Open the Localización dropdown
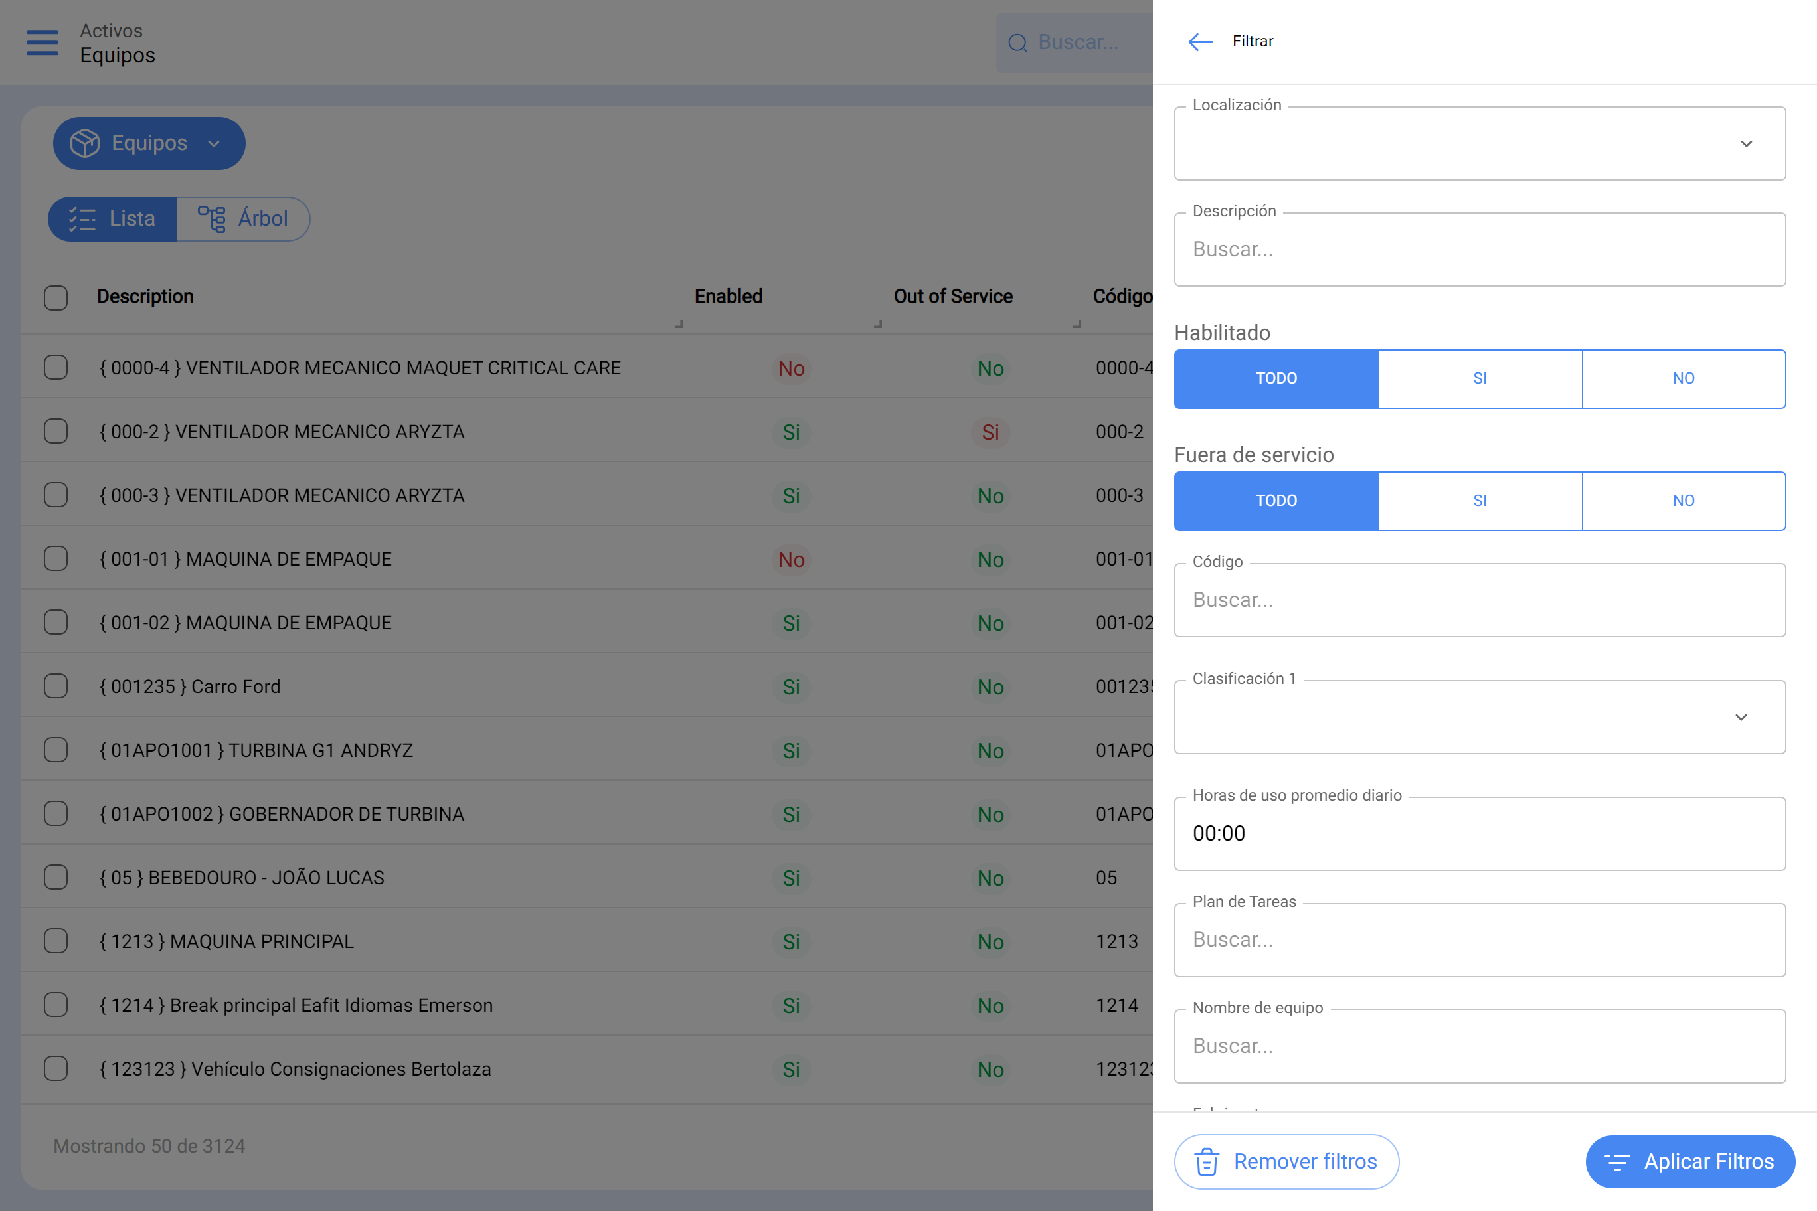The image size is (1817, 1211). [x=1480, y=143]
